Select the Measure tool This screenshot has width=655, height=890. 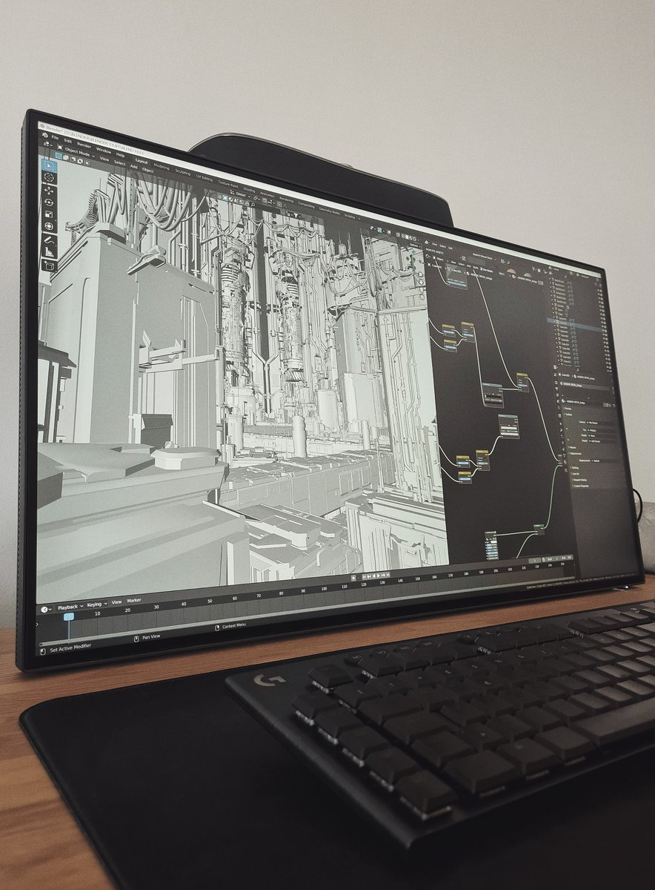(49, 252)
